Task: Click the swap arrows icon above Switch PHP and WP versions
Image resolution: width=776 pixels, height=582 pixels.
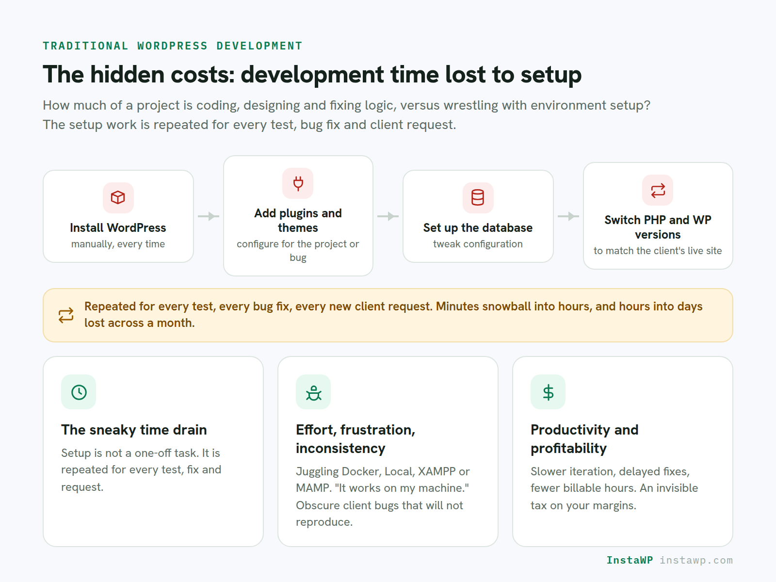Action: click(658, 190)
